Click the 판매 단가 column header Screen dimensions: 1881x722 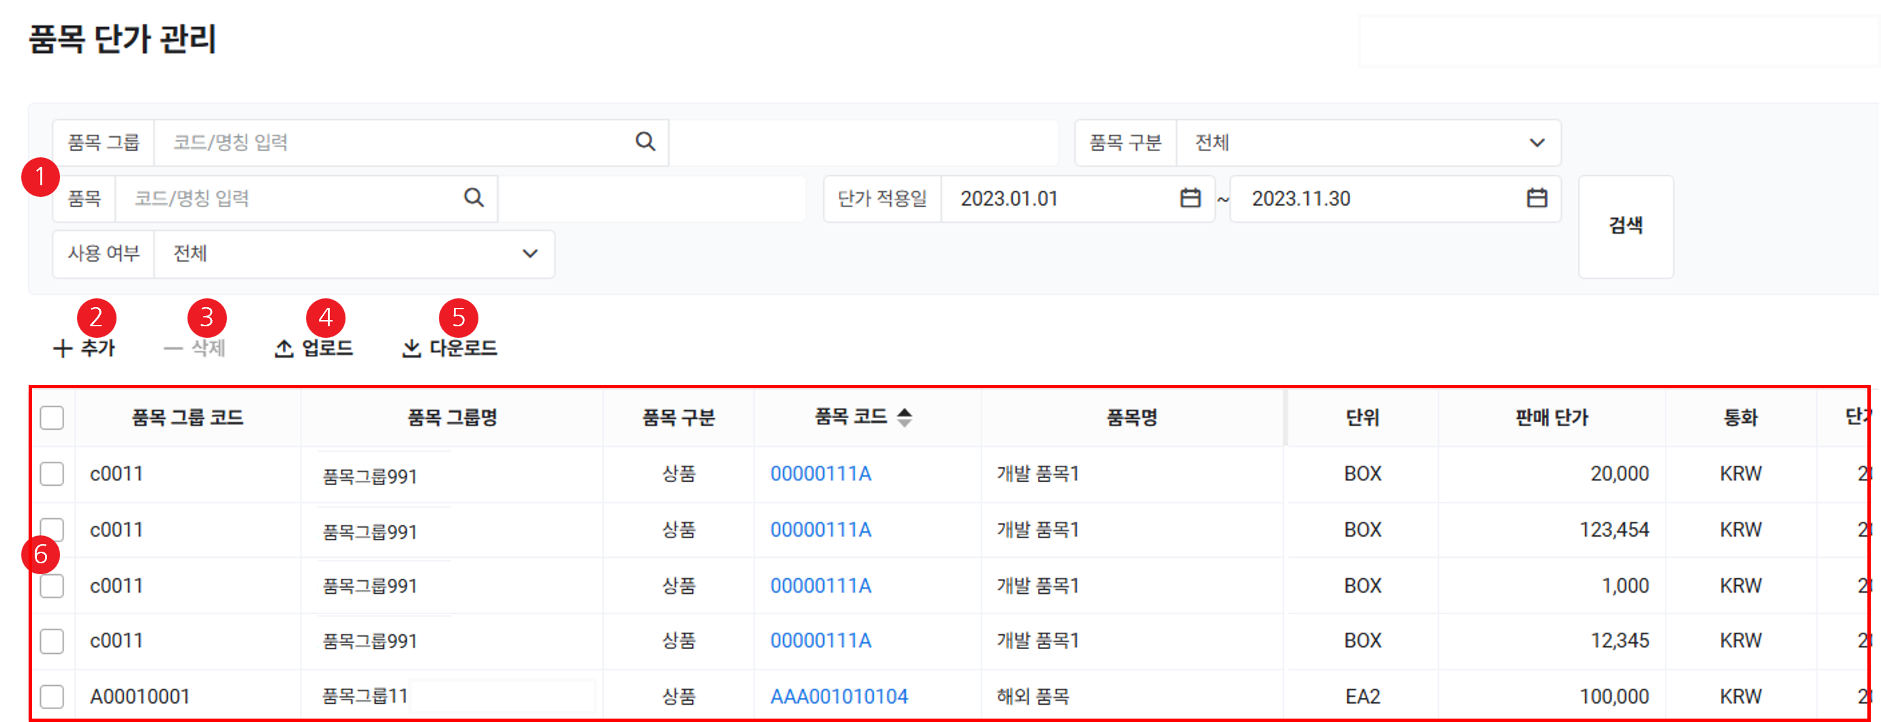[x=1552, y=418]
